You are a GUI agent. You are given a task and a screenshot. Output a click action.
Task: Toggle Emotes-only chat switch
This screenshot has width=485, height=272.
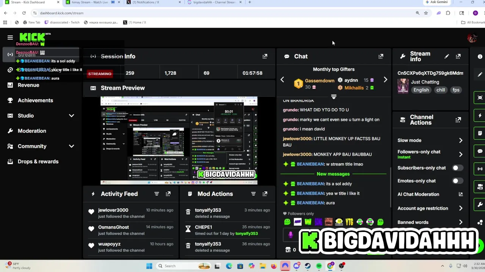click(x=457, y=181)
